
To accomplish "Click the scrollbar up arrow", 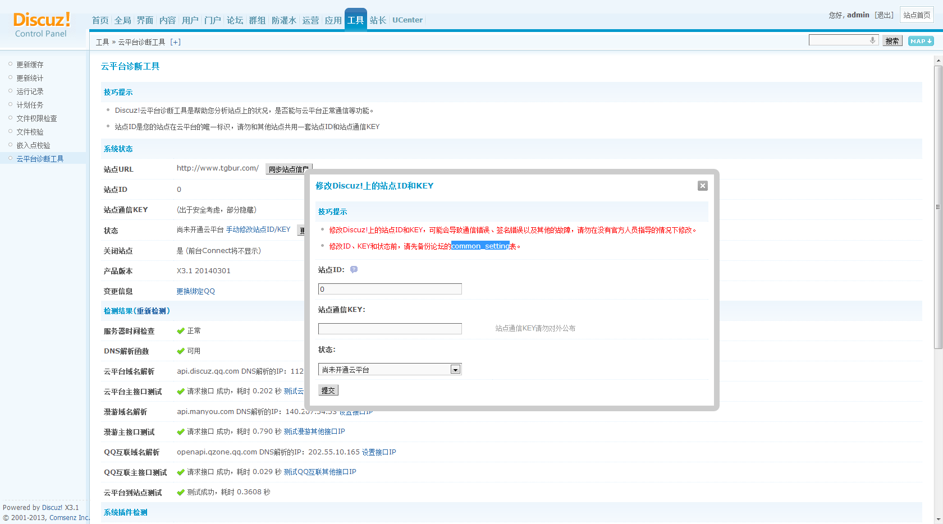I will [x=938, y=60].
